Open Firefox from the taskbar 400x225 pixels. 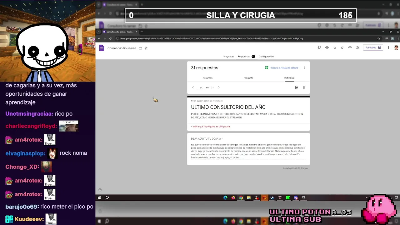tap(233, 197)
